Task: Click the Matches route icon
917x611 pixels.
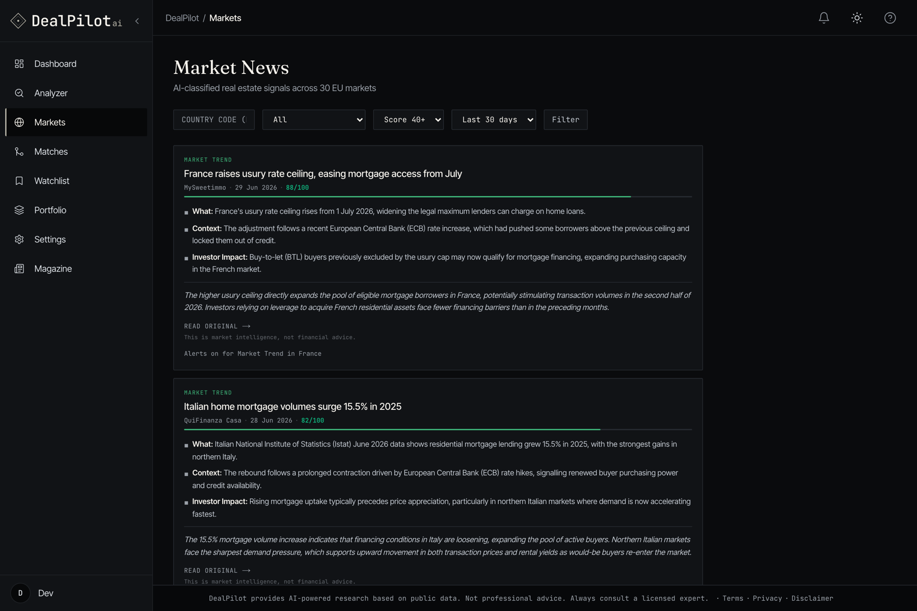Action: coord(19,152)
